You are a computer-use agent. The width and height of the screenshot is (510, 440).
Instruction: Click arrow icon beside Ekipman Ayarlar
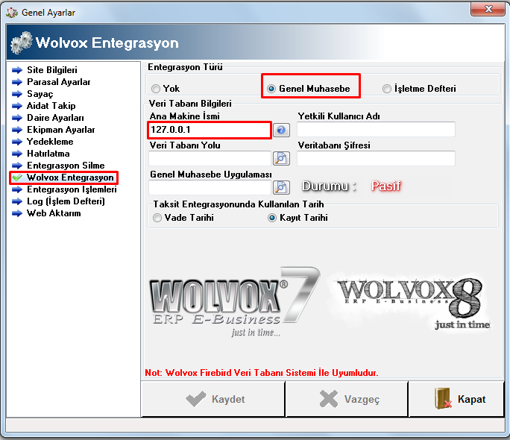pos(17,130)
